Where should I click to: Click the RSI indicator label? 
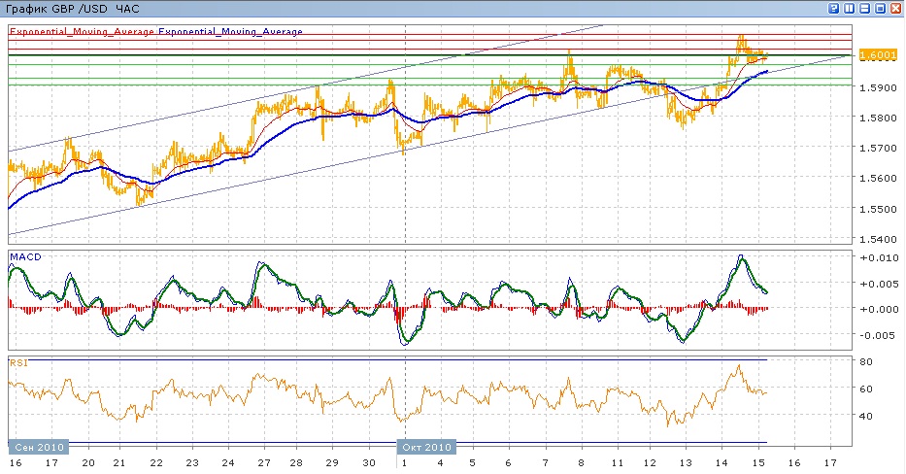coord(18,363)
